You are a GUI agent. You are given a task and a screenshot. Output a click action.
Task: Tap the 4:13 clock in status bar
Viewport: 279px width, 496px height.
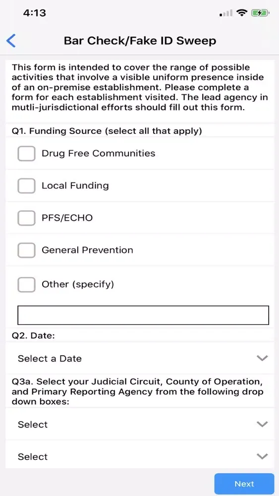(34, 13)
